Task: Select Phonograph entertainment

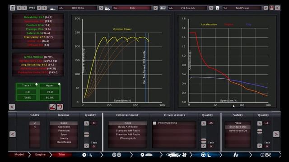Action: click(x=128, y=138)
